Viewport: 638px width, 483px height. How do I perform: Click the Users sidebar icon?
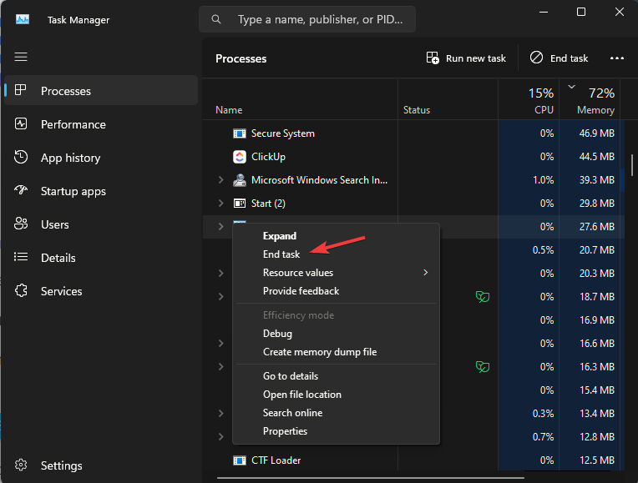pyautogui.click(x=21, y=224)
